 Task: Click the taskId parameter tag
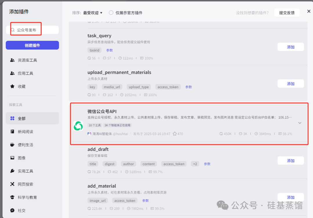tap(94, 50)
